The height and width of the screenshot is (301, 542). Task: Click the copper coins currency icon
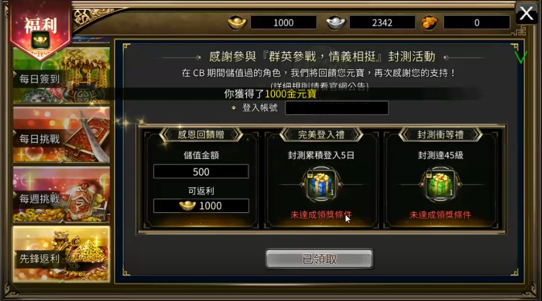click(x=429, y=23)
